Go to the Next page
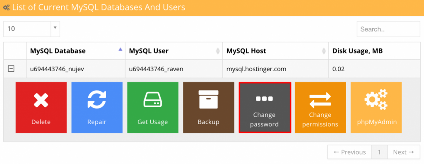 click(x=404, y=152)
